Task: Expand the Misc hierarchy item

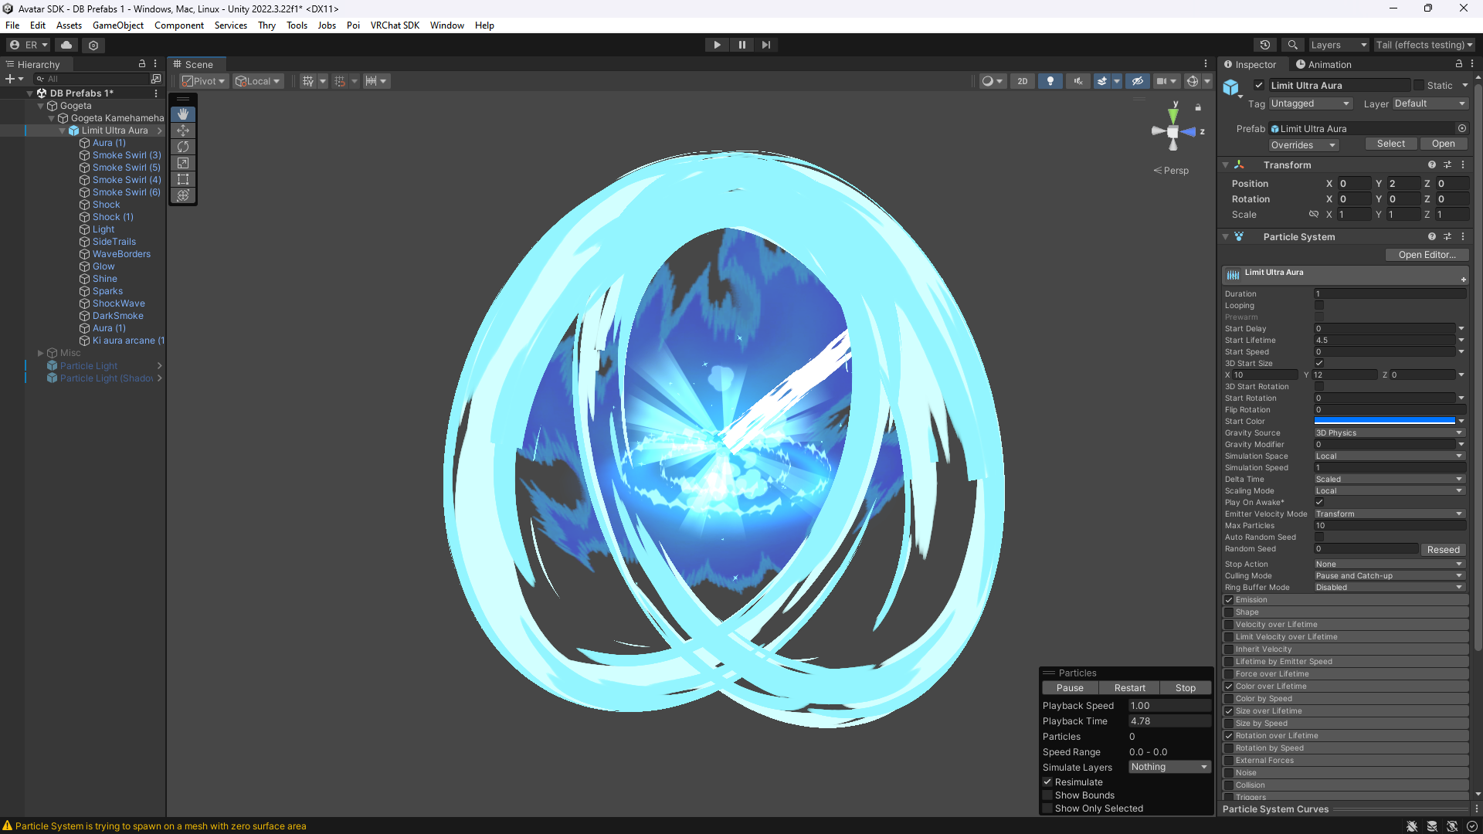Action: [x=41, y=353]
